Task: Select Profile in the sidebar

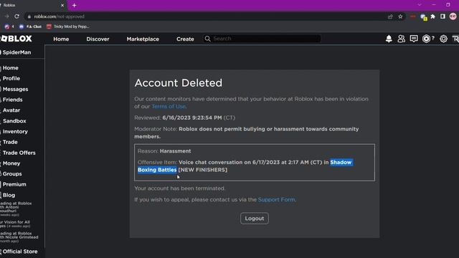Action: coord(11,78)
